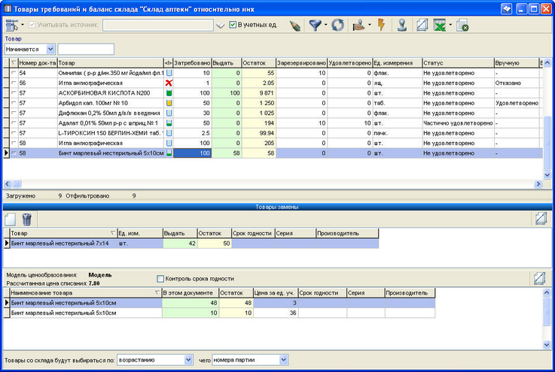
Task: Click the 'Цена за ед. уч.' column header
Action: click(x=276, y=293)
